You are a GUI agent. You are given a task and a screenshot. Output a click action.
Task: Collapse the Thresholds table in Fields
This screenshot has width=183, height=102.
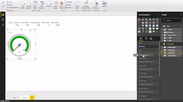pos(162,44)
